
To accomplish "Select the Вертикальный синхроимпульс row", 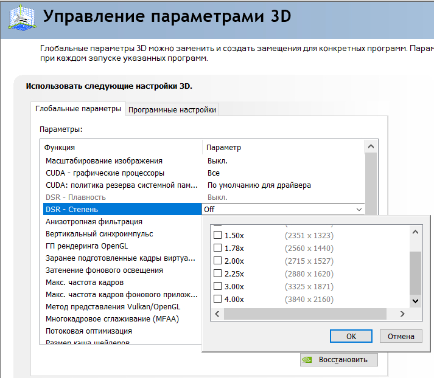I will [x=122, y=234].
